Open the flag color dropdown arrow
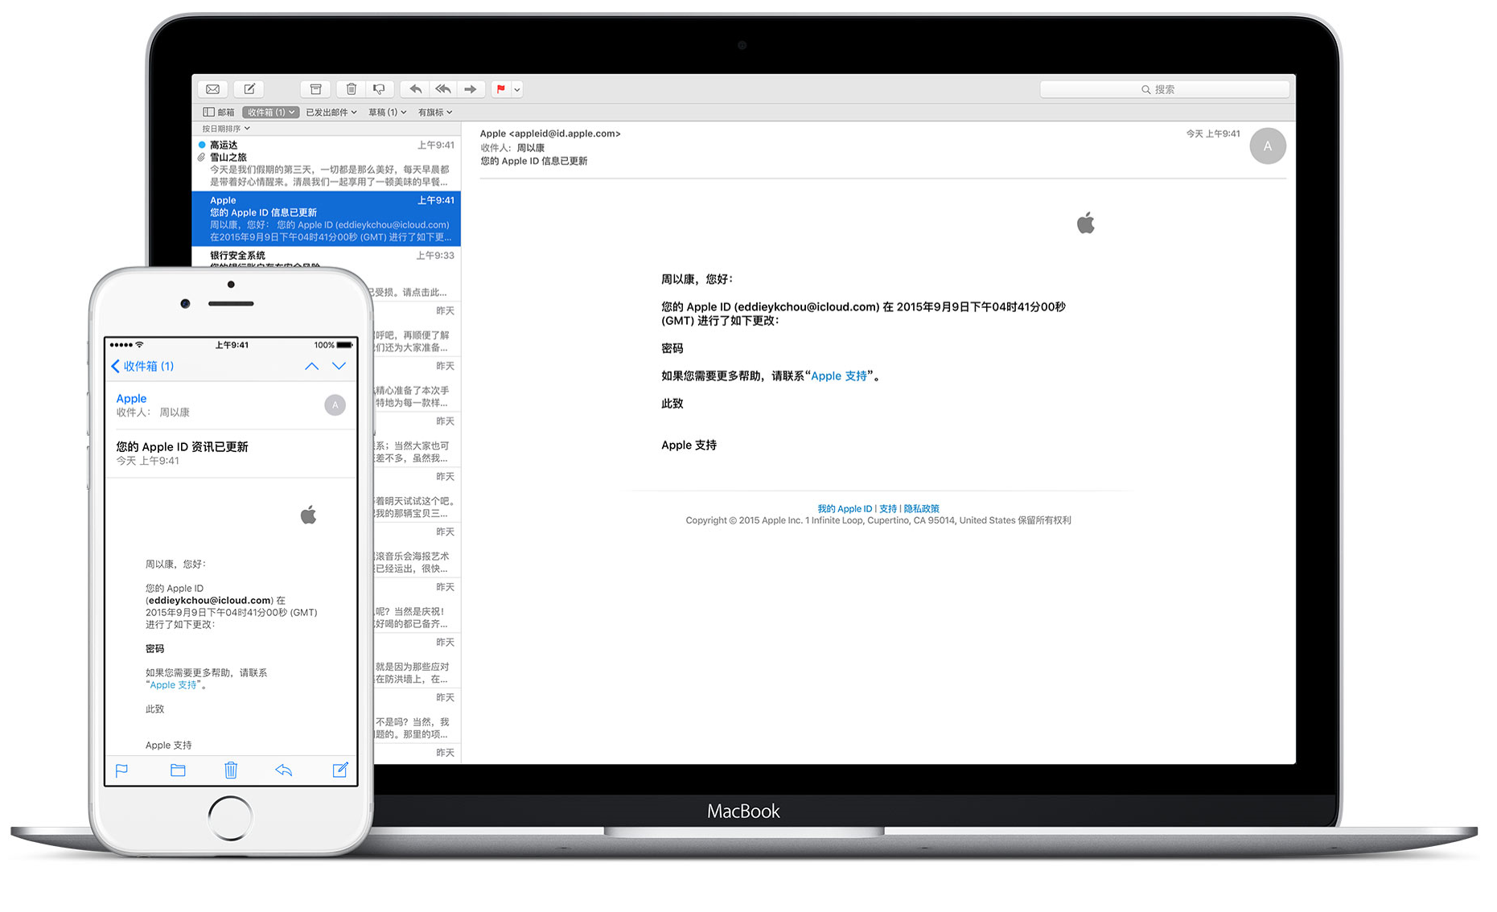 pyautogui.click(x=517, y=89)
